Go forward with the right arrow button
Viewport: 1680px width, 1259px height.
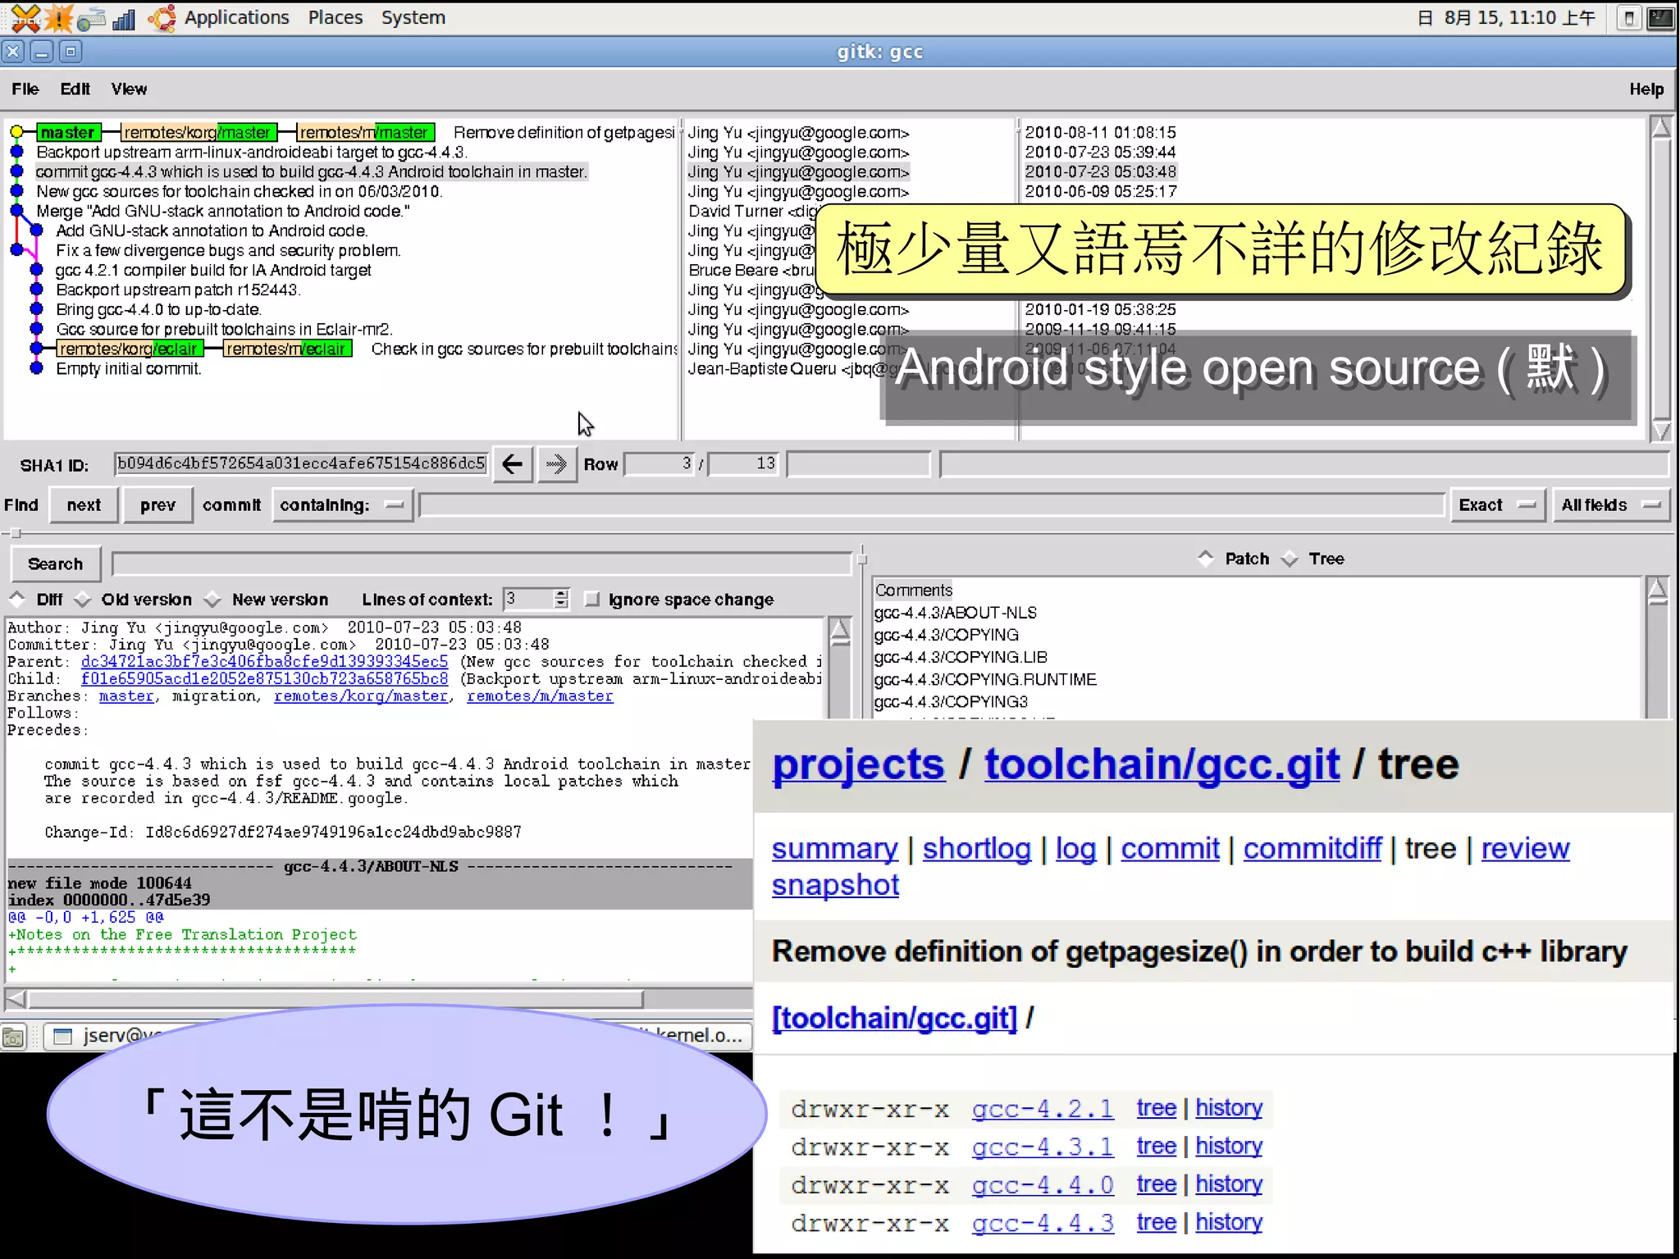coord(556,464)
